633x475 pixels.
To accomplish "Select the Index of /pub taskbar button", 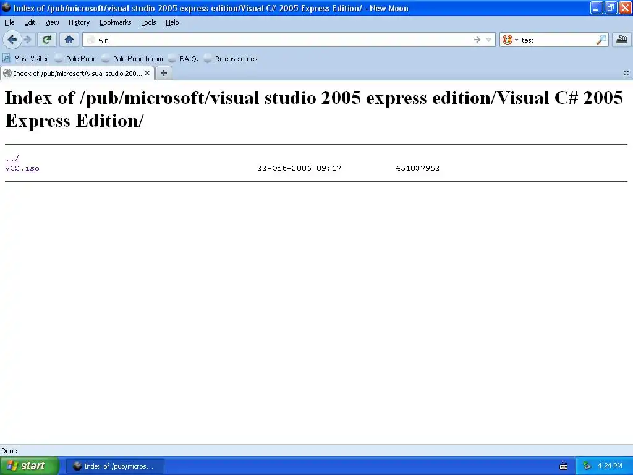I will coord(115,466).
